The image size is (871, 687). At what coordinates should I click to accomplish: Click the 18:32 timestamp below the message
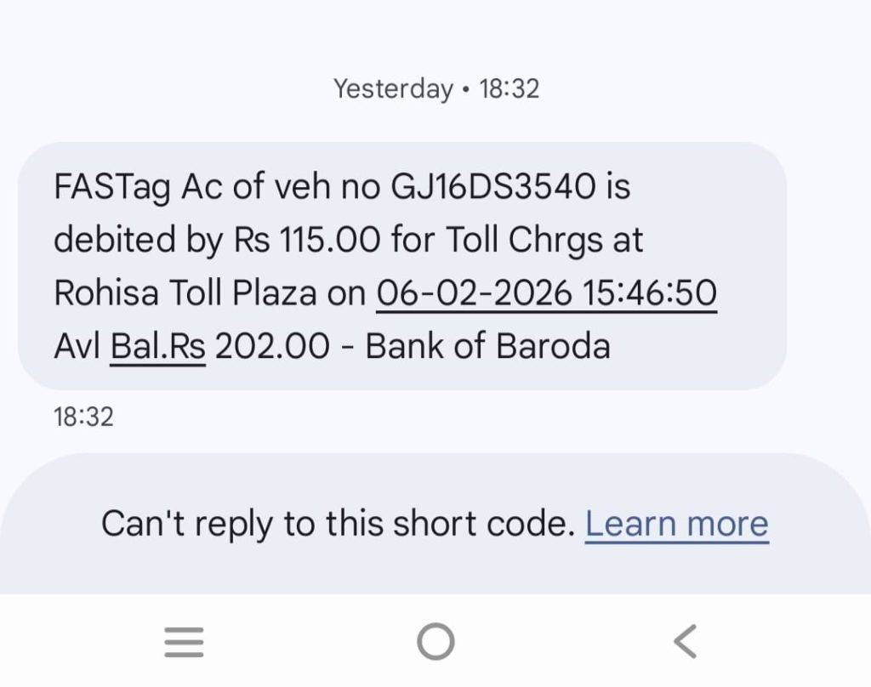coord(83,417)
